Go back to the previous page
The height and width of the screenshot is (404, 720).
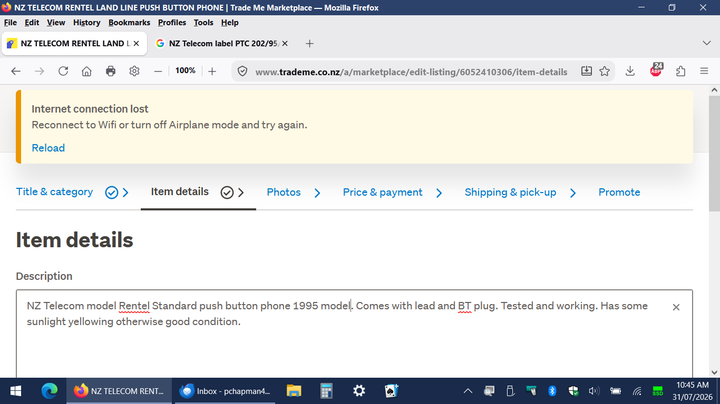click(x=16, y=72)
